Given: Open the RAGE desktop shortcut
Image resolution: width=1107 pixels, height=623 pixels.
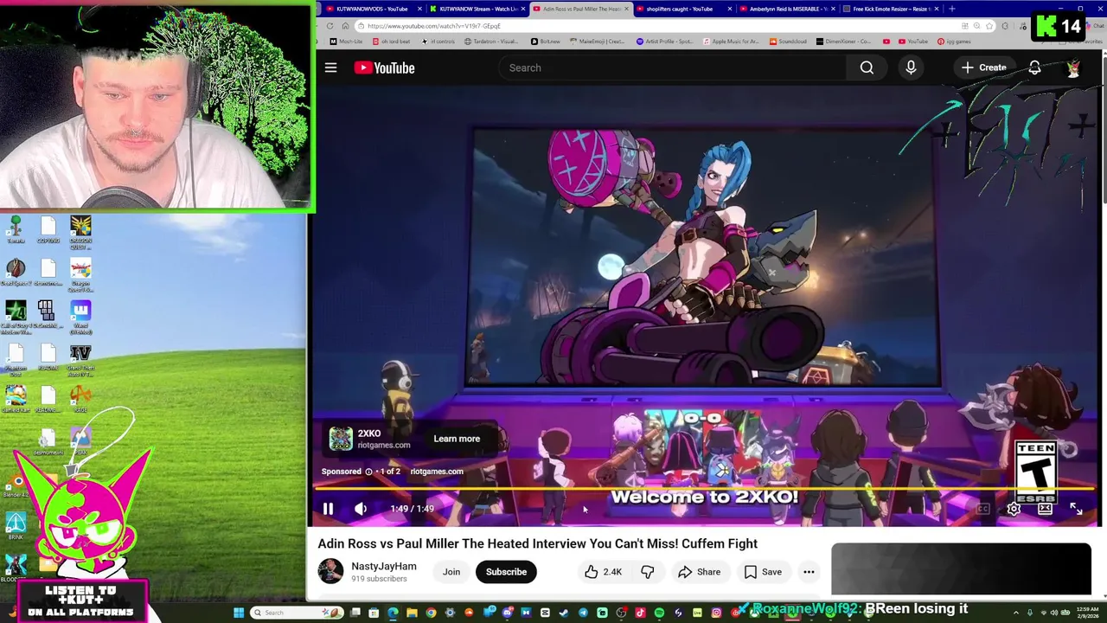Looking at the screenshot, I should [80, 399].
